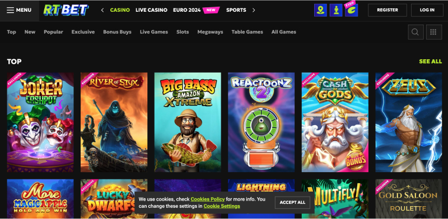Select the All Games category tab
Image resolution: width=448 pixels, height=219 pixels.
pos(284,32)
